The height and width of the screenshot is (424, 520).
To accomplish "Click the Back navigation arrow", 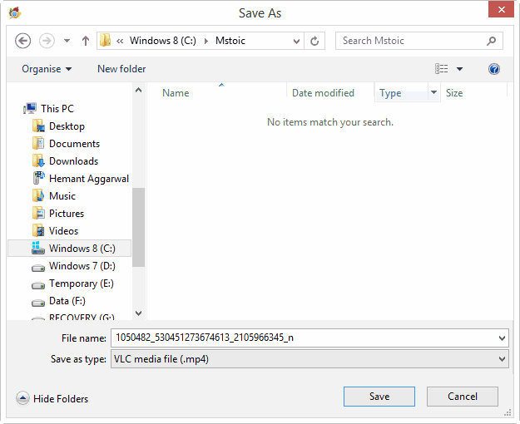I will 23,41.
